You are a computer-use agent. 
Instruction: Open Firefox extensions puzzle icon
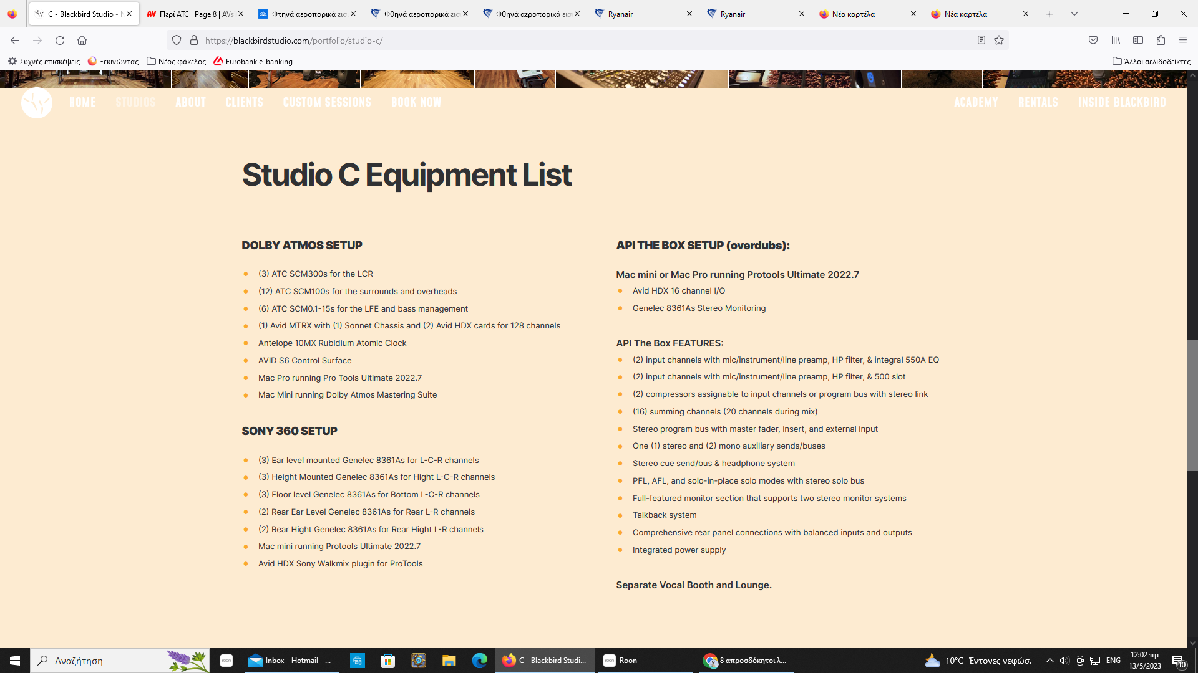(1161, 41)
